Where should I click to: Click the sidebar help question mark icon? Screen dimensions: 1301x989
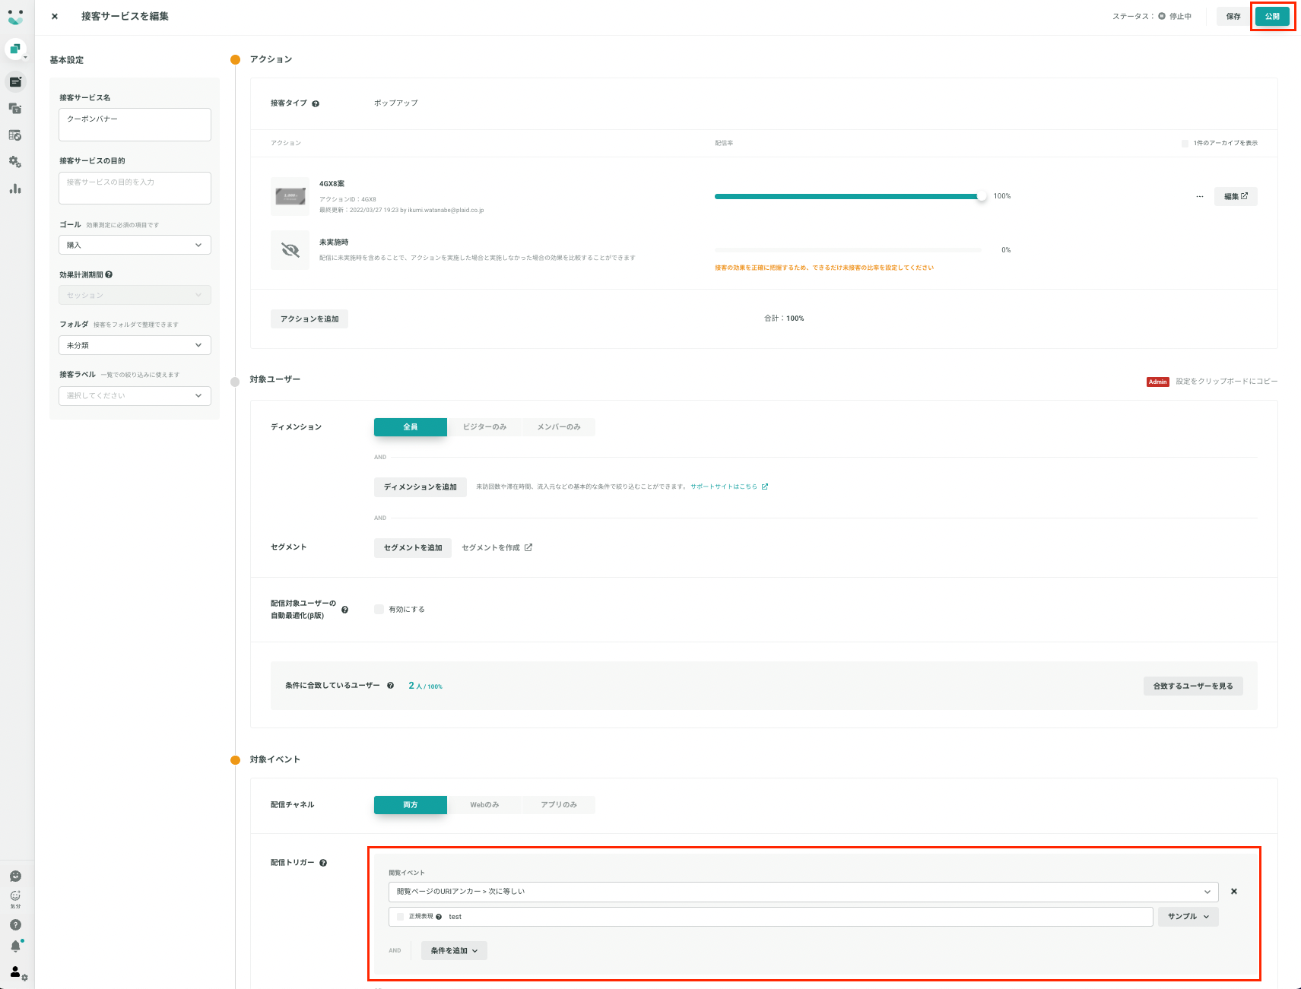[x=15, y=924]
